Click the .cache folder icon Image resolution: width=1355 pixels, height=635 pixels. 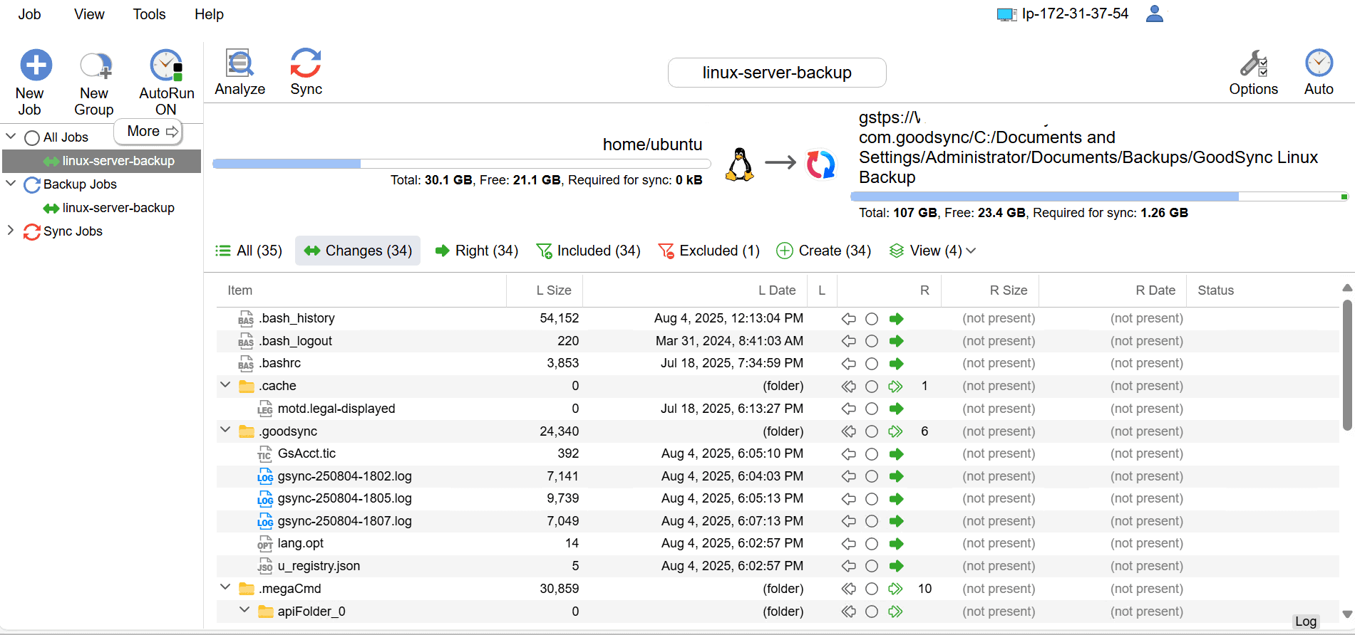click(x=247, y=386)
